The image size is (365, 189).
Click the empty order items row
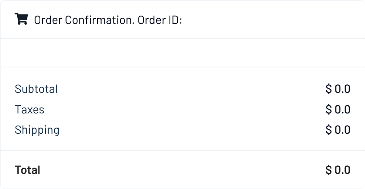182,53
